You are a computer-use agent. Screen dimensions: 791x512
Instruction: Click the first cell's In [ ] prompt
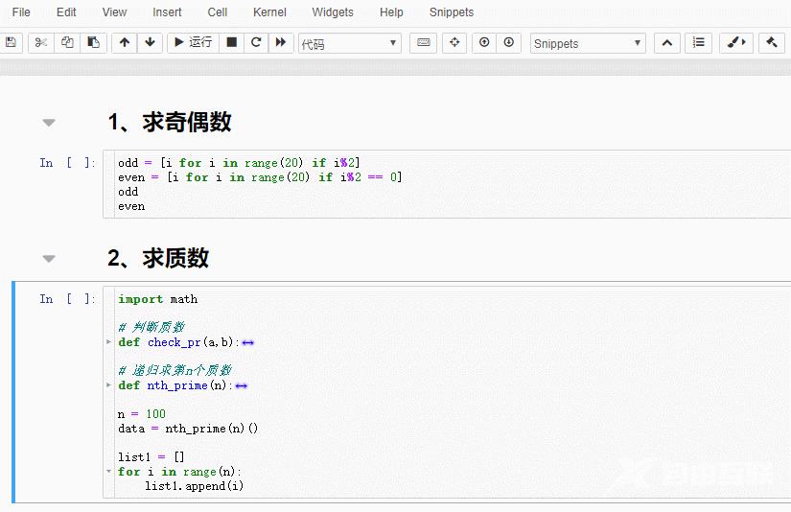tap(67, 163)
